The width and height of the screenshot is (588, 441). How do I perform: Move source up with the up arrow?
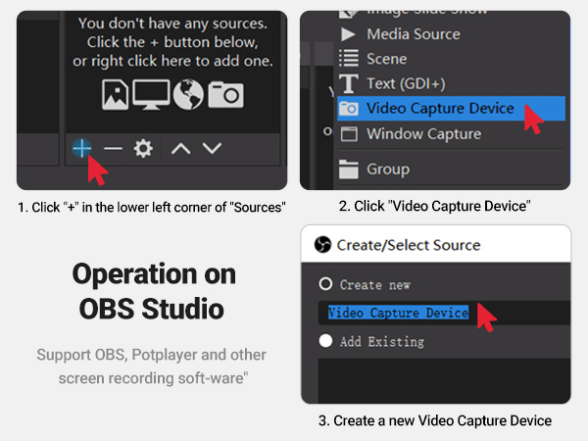(x=180, y=149)
